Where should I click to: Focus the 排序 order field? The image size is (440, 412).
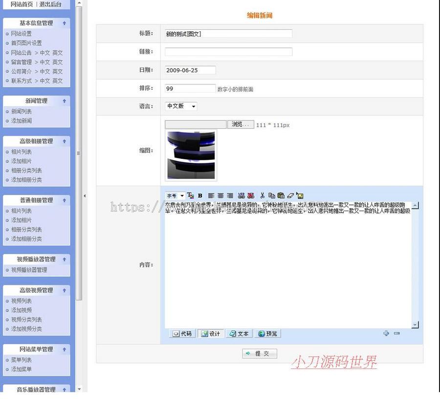pyautogui.click(x=190, y=88)
